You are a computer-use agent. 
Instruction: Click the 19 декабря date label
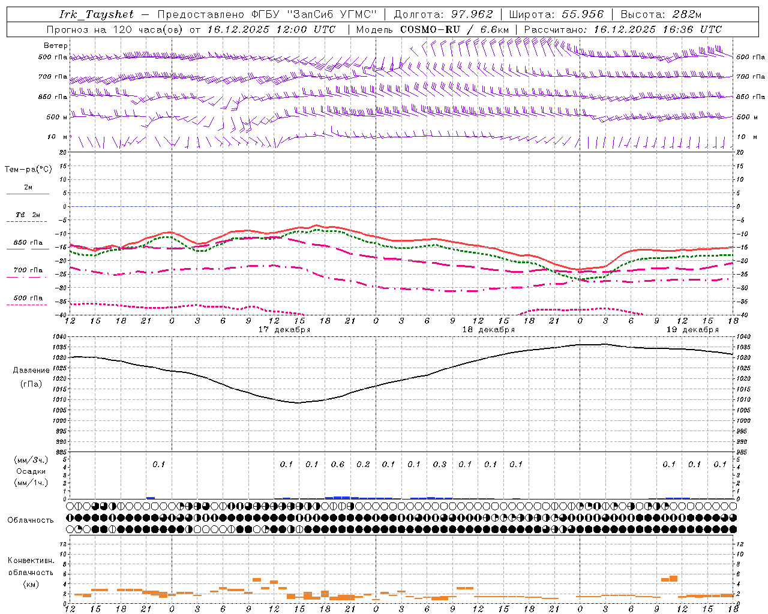pyautogui.click(x=692, y=330)
